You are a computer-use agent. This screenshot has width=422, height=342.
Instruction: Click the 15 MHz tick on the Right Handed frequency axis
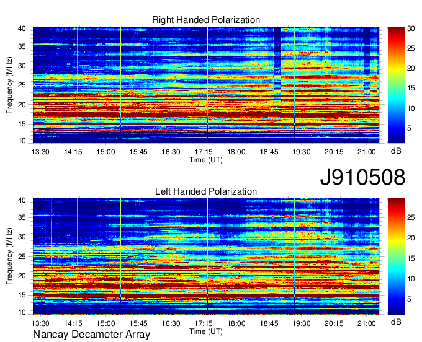22,124
